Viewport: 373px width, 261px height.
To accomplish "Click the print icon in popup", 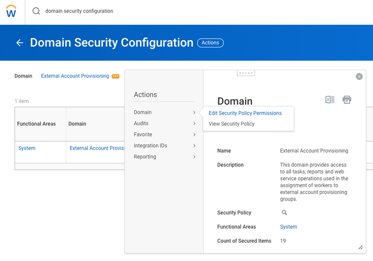I will (x=347, y=100).
